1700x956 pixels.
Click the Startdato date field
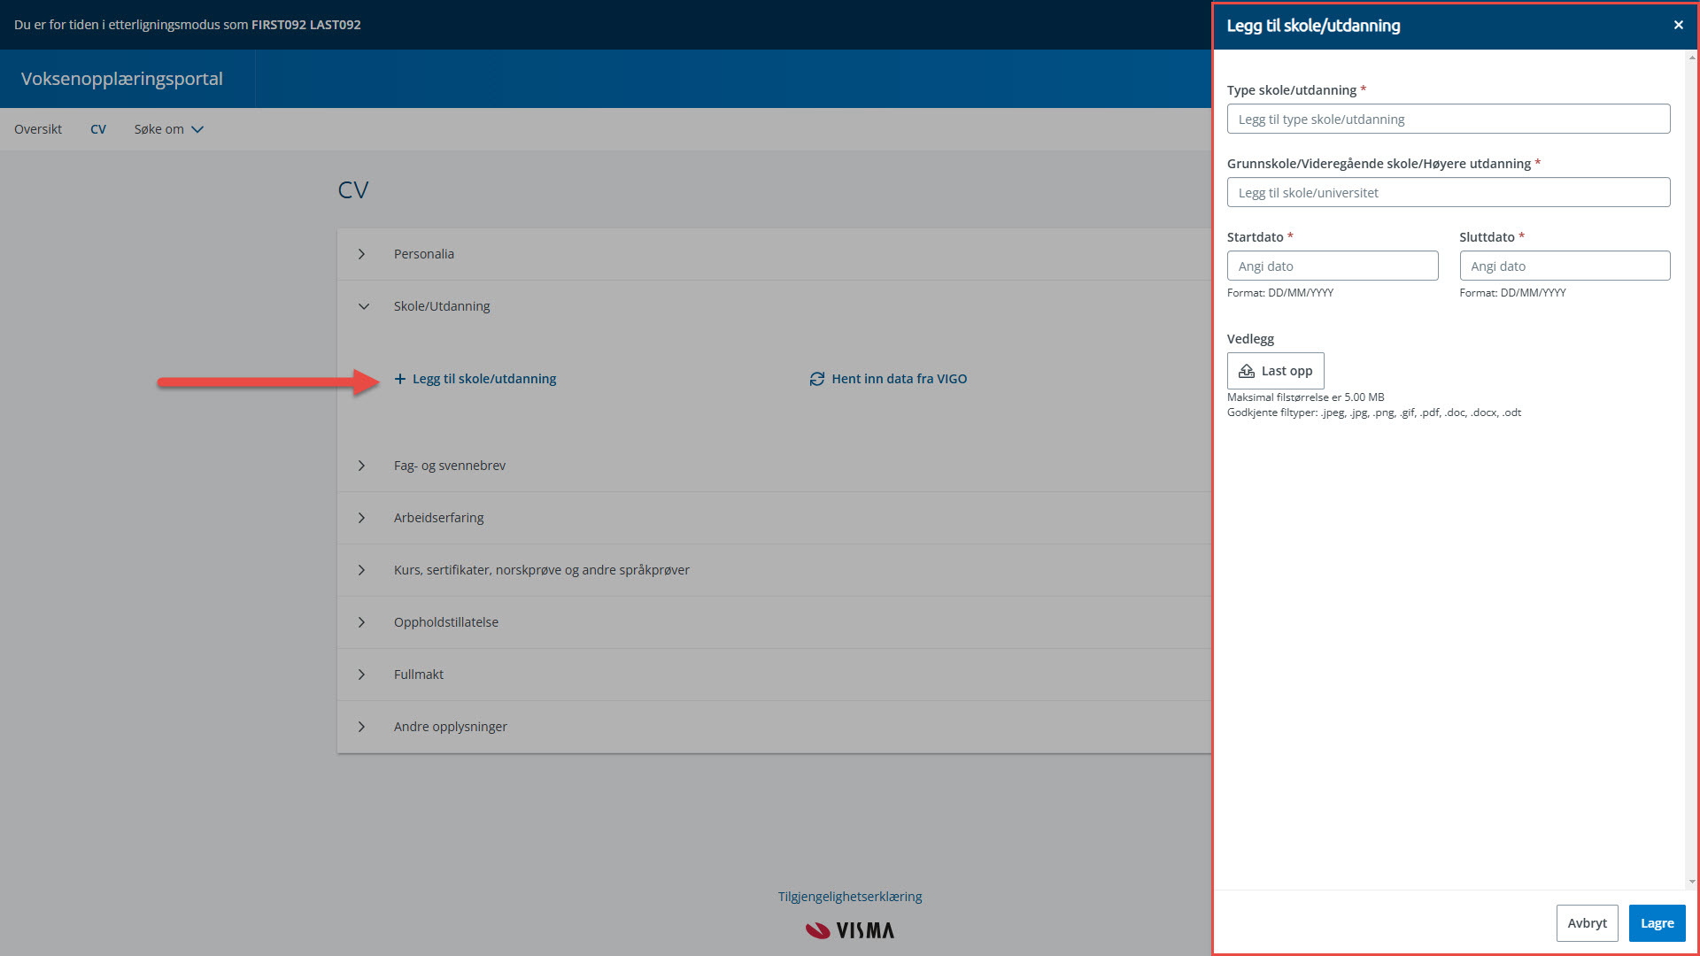pos(1332,266)
